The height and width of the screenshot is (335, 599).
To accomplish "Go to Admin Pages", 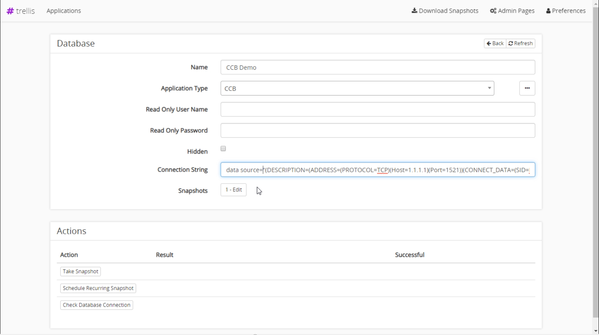I will (x=512, y=11).
